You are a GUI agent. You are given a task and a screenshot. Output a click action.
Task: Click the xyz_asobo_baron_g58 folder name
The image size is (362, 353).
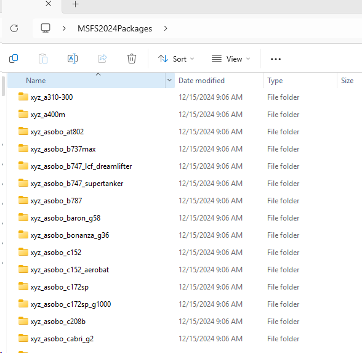(65, 218)
